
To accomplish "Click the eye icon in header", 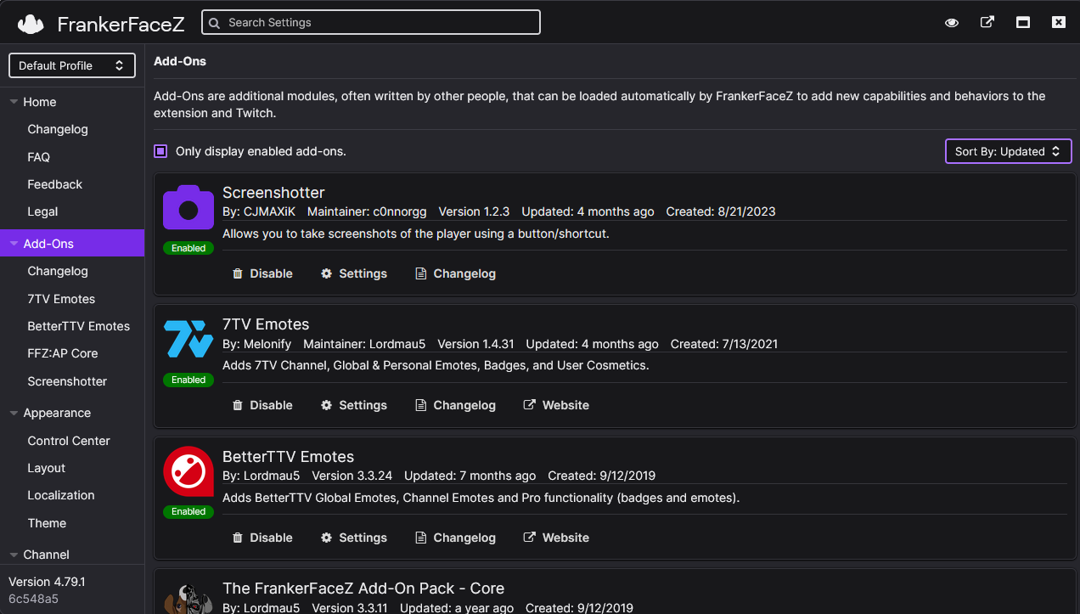I will [952, 23].
